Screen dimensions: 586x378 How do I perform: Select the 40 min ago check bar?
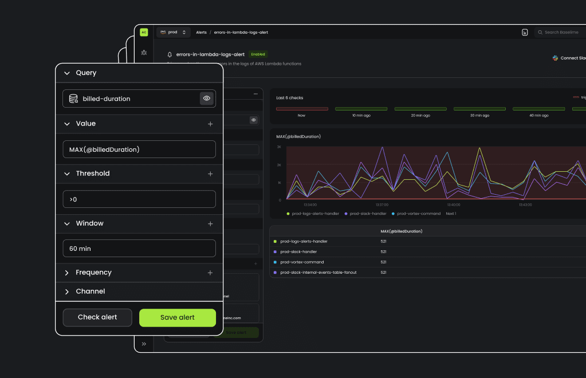539,109
